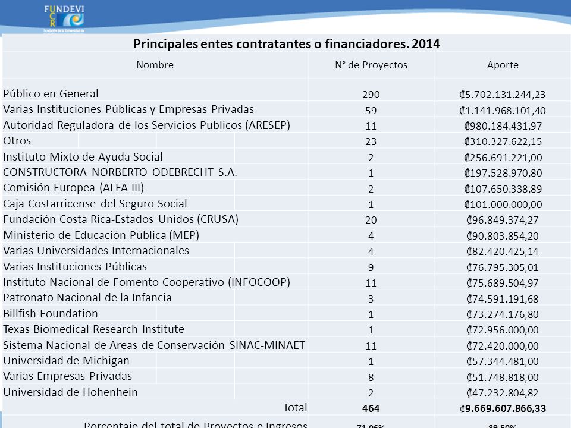Select 'Ministerio de Educación Pública (MEP)'
This screenshot has width=571, height=428.
(x=101, y=235)
